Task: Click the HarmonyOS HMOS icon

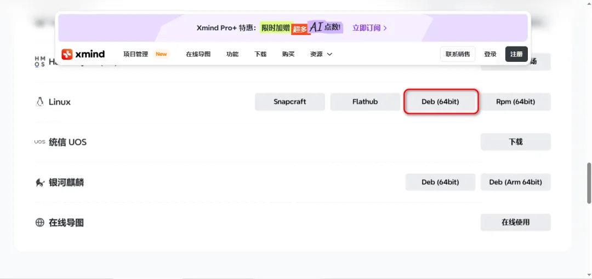Action: (39, 61)
